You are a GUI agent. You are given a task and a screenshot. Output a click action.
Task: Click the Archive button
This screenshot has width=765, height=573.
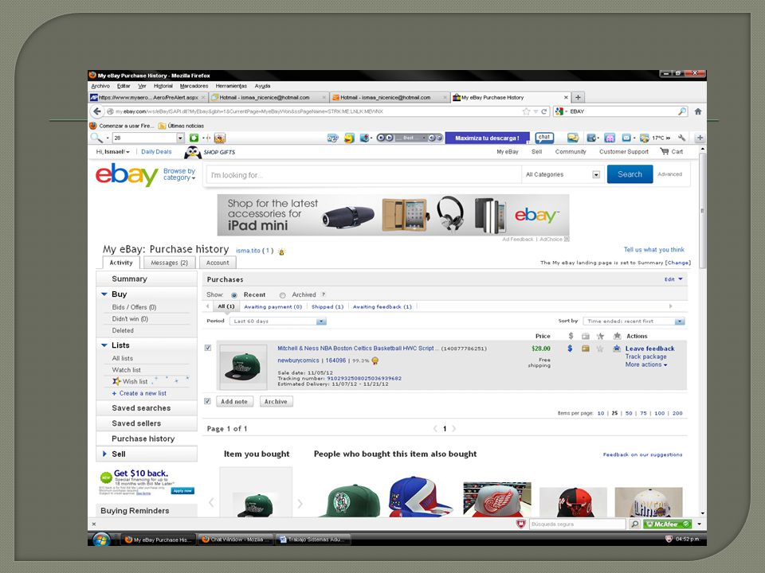tap(276, 401)
